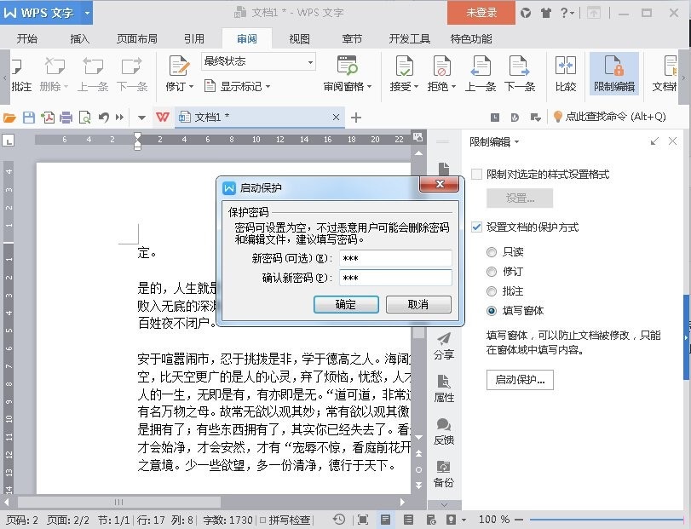Viewport: 691px width, 529px height.
Task: Select the 批注 protection mode radio button
Action: click(x=492, y=290)
